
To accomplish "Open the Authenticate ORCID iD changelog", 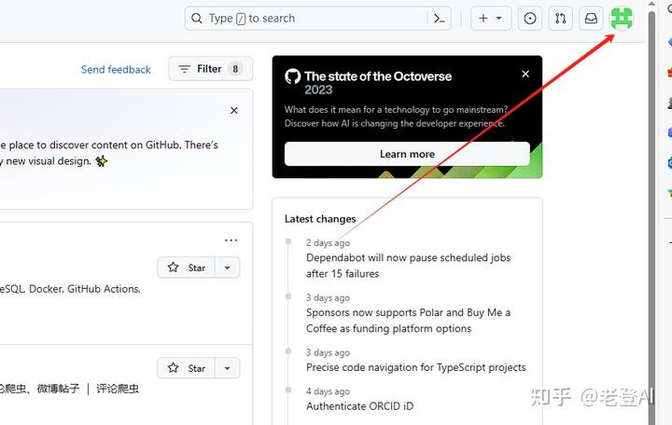I will tap(359, 406).
